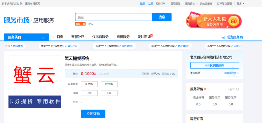The height and width of the screenshot is (123, 262).
Task: Click the 搜索 button
Action: coord(162,17)
